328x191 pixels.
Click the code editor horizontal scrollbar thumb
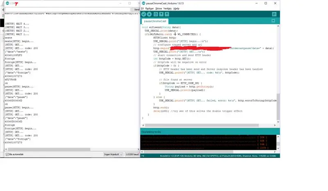tap(202, 125)
